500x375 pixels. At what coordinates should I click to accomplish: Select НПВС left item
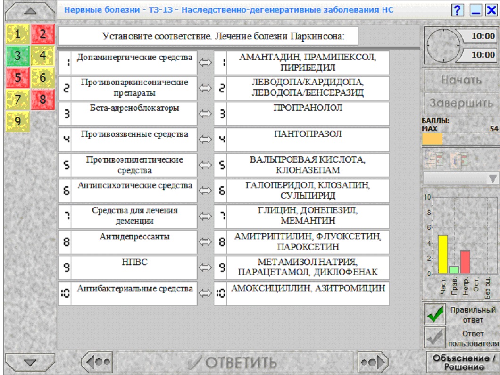[128, 267]
